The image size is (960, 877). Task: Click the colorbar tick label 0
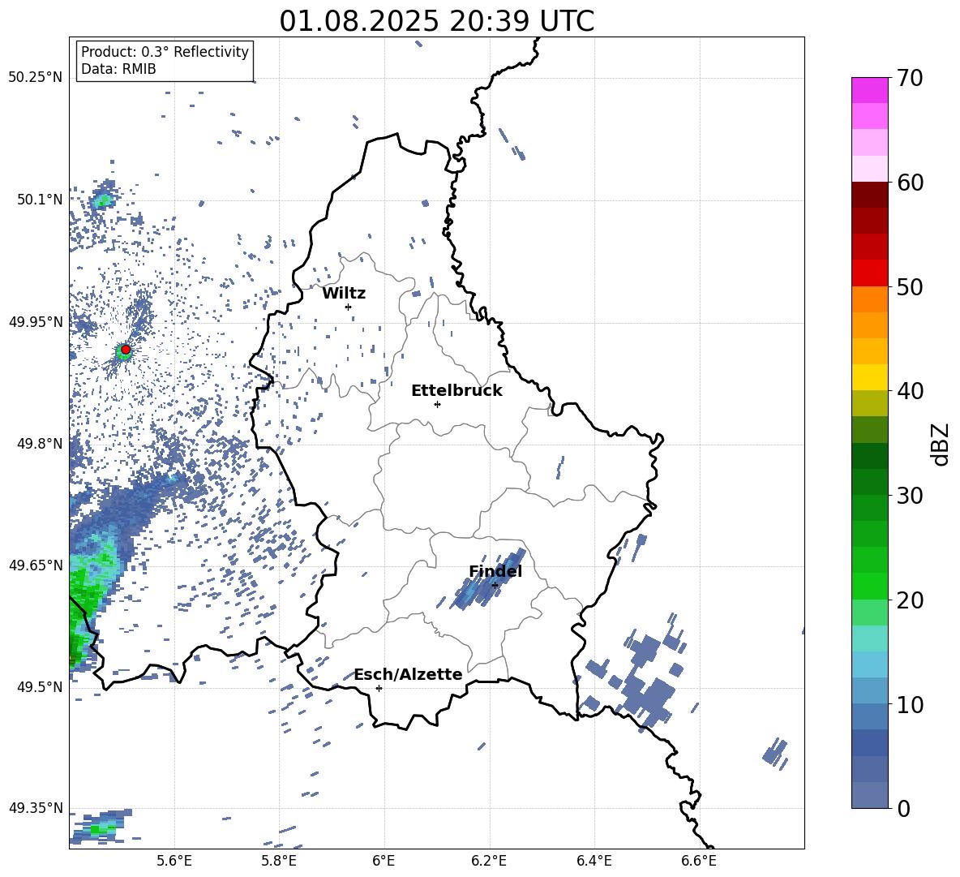coord(904,809)
